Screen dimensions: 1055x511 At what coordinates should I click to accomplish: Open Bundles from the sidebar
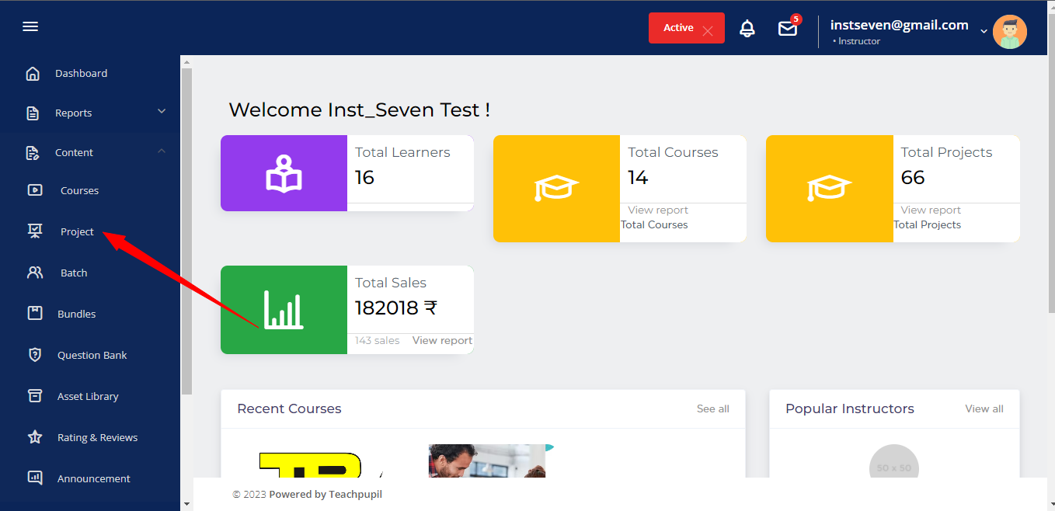76,314
